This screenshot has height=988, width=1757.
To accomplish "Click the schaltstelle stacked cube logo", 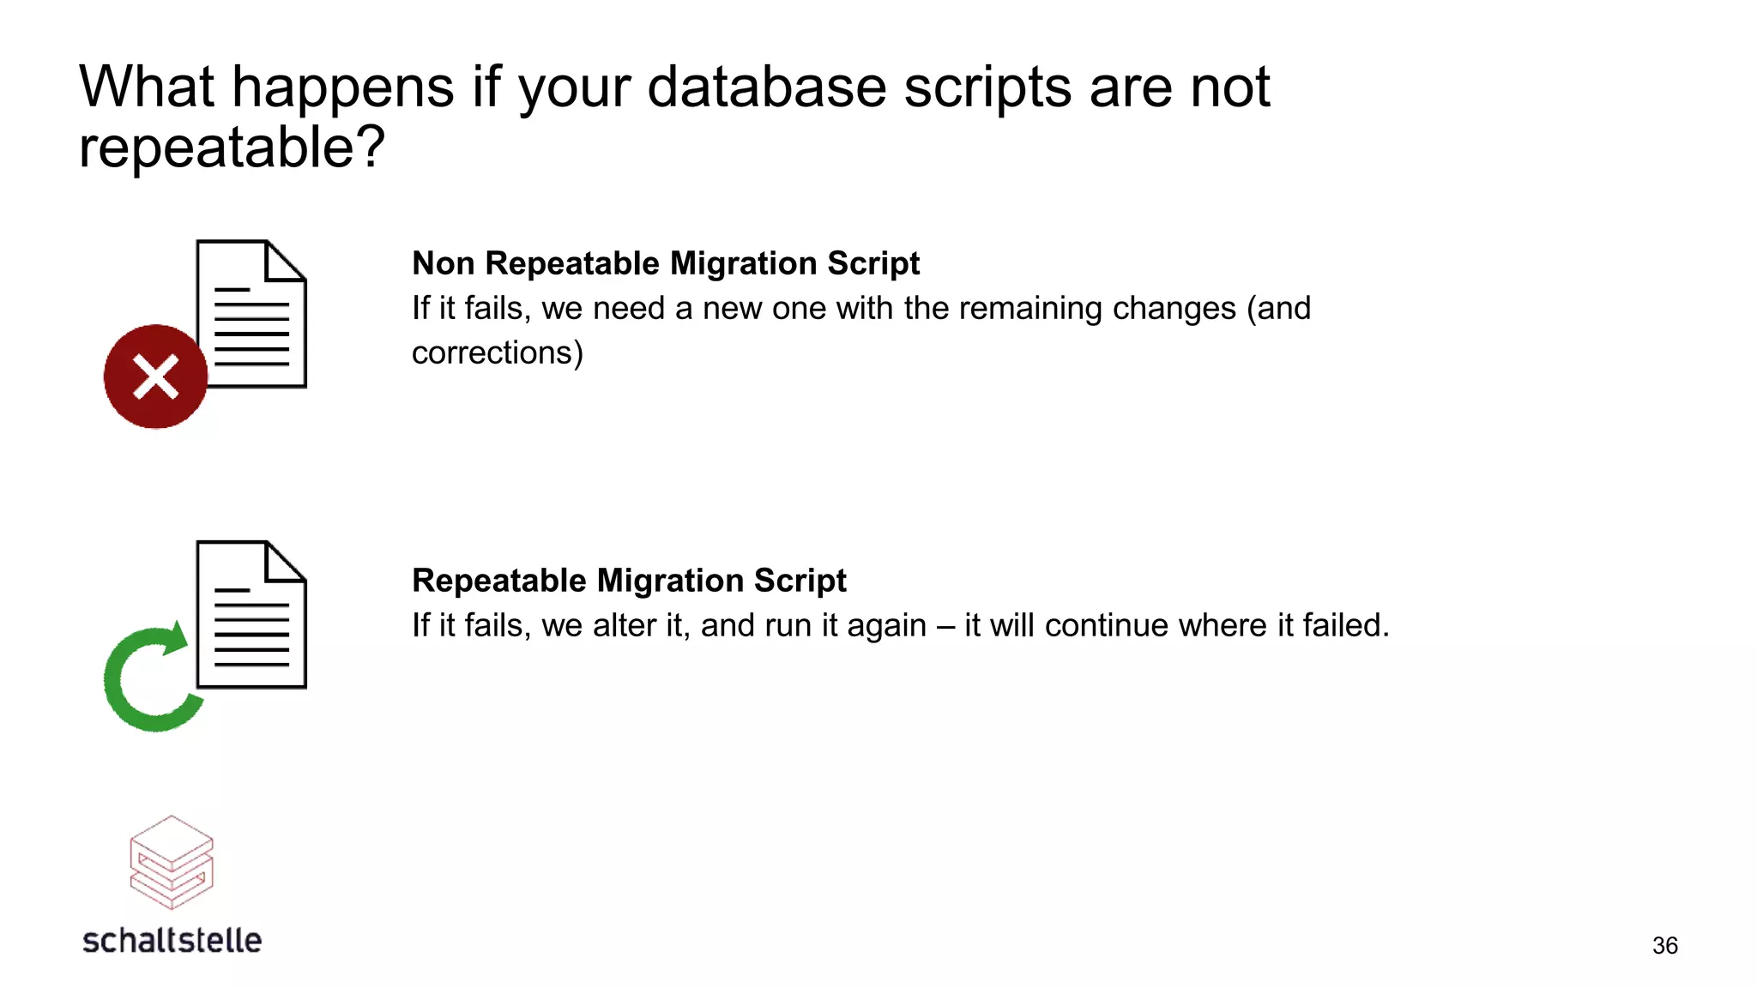I will pyautogui.click(x=172, y=862).
